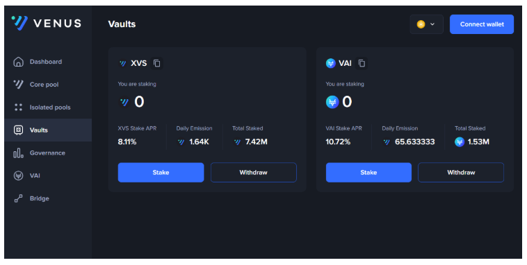Click the VAI coin icon in sidebar

tap(18, 176)
